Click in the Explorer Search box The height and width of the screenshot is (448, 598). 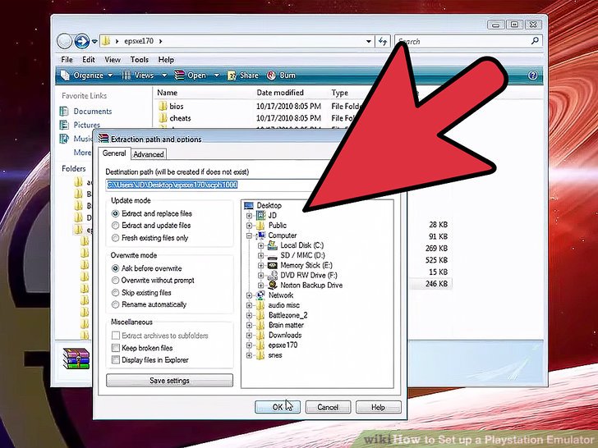pos(468,41)
